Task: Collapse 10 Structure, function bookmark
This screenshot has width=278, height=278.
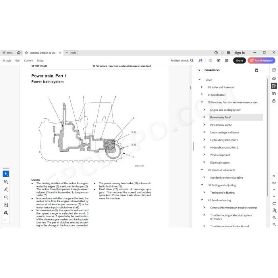Action: click(202, 102)
